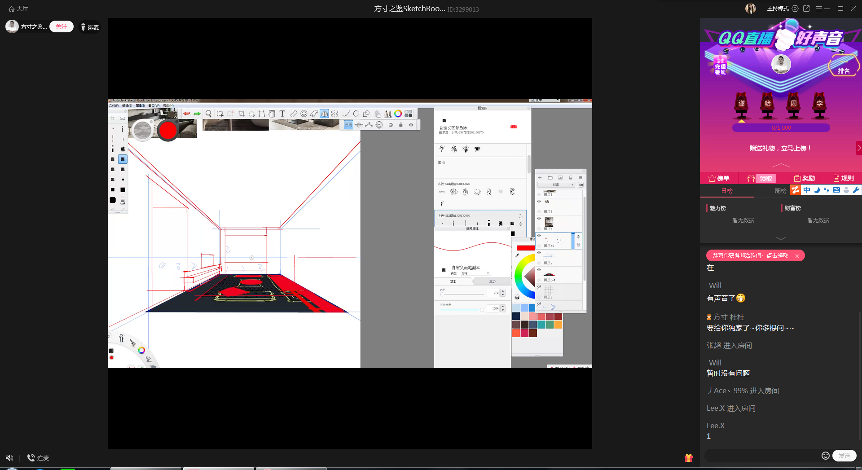The image size is (862, 470).
Task: Click the 排麦 queue button
Action: coord(90,27)
